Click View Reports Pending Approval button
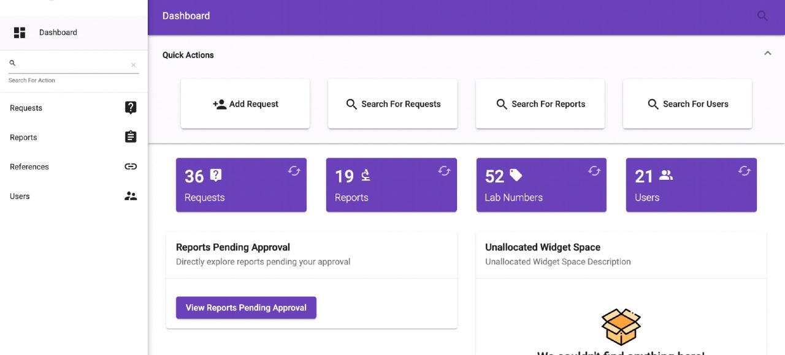Viewport: 785px width, 355px height. click(x=246, y=308)
